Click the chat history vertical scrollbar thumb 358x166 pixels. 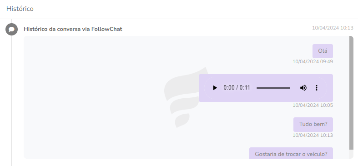(351, 93)
